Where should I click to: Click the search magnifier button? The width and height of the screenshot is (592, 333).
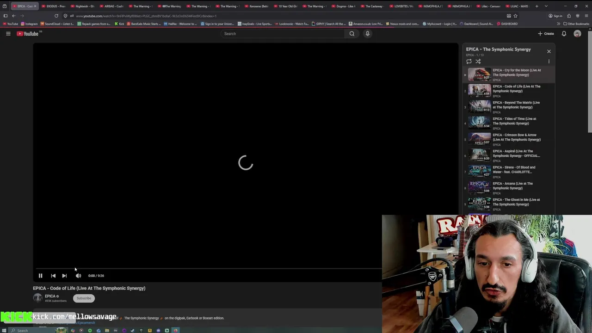point(352,33)
